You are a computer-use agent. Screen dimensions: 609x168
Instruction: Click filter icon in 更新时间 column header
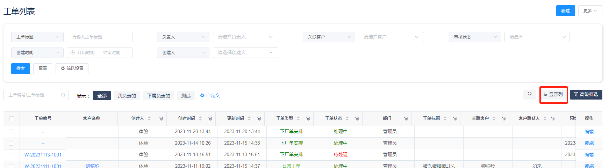259,119
